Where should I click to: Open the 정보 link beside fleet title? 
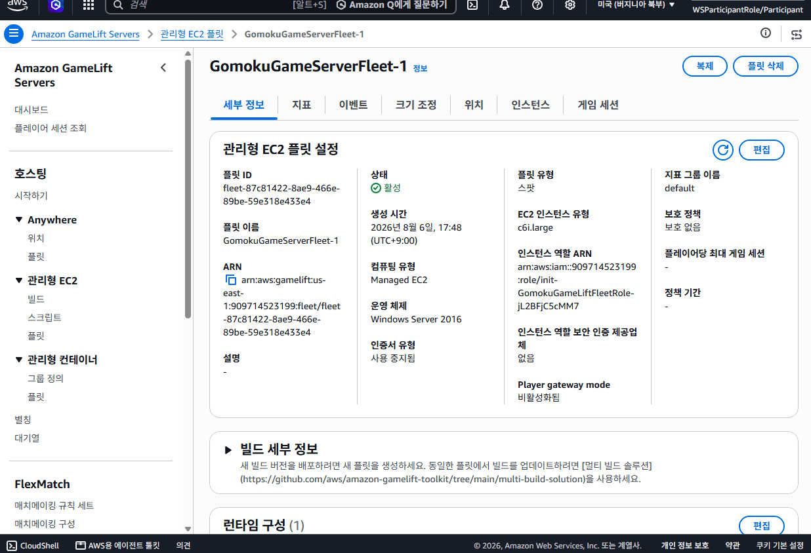pyautogui.click(x=420, y=68)
